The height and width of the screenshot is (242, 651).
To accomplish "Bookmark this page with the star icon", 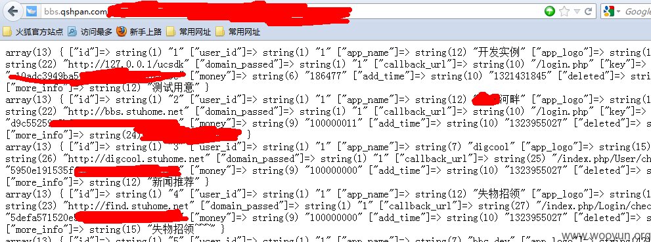I will (x=564, y=12).
